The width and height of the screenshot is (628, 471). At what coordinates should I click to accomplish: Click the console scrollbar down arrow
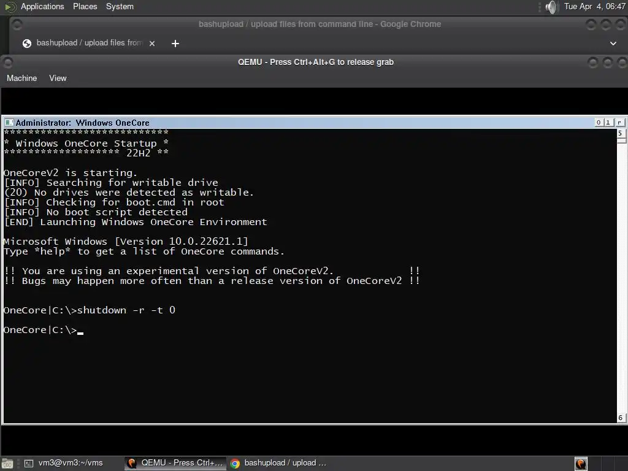[621, 418]
